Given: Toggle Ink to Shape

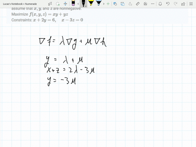Looking at the screenshot, I should (122, 4).
